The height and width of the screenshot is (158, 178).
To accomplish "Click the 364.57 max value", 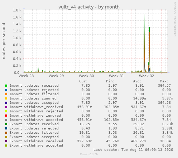I will 164,86.
